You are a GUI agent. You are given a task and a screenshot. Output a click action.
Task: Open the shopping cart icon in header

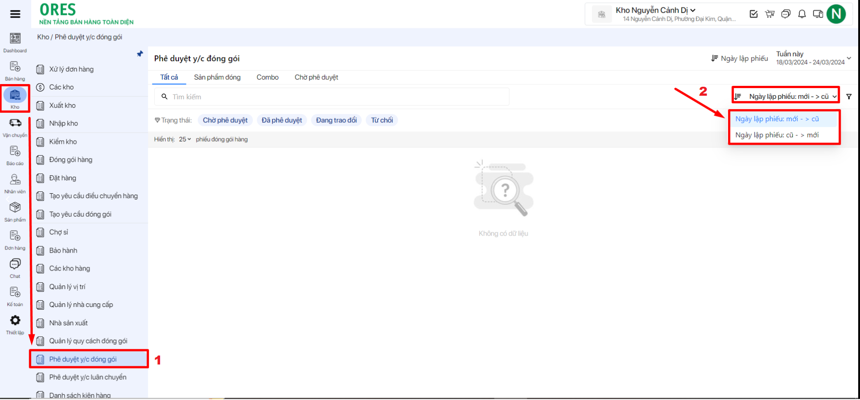click(770, 14)
